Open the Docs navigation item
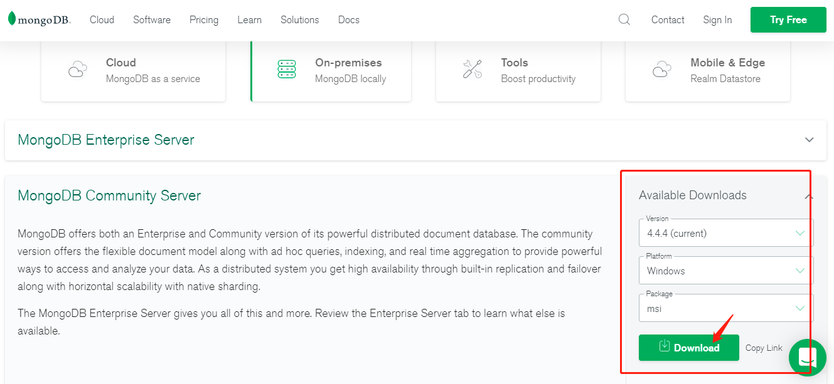Screen dimensions: 834x384 pyautogui.click(x=349, y=19)
